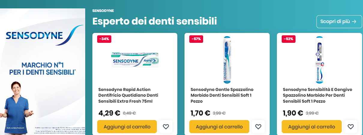363x135 pixels.
Task: Add Gentle Spazzolino Morbido to cart
Action: click(219, 127)
